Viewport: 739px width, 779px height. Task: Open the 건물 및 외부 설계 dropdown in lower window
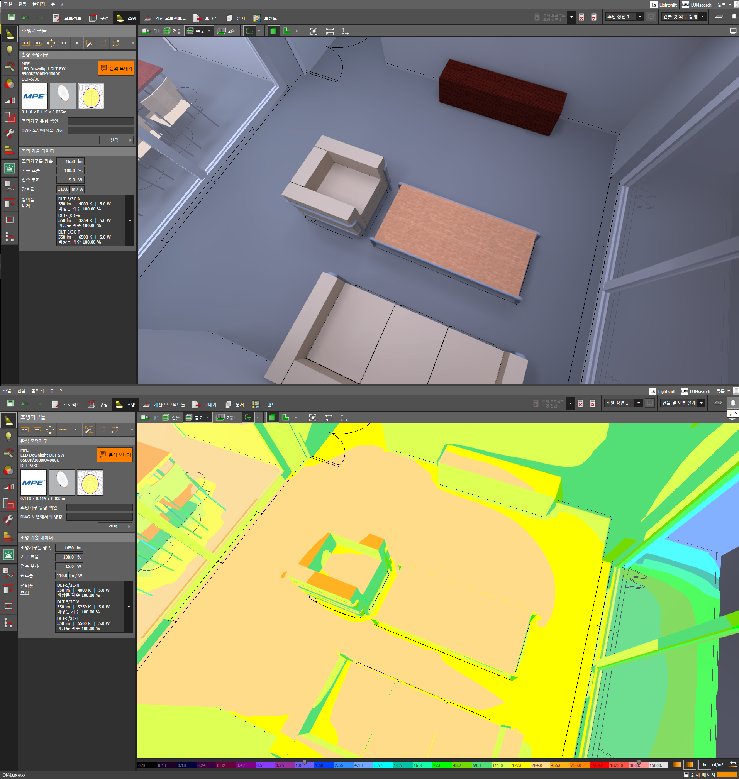coord(701,403)
